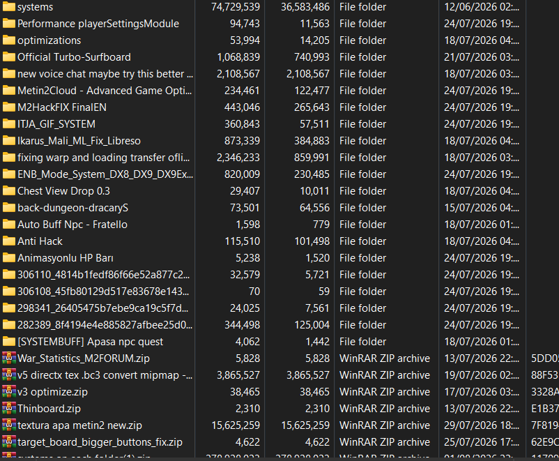Click date 29/07/2026 of textura apa metin2
The height and width of the screenshot is (461, 559).
coord(482,425)
